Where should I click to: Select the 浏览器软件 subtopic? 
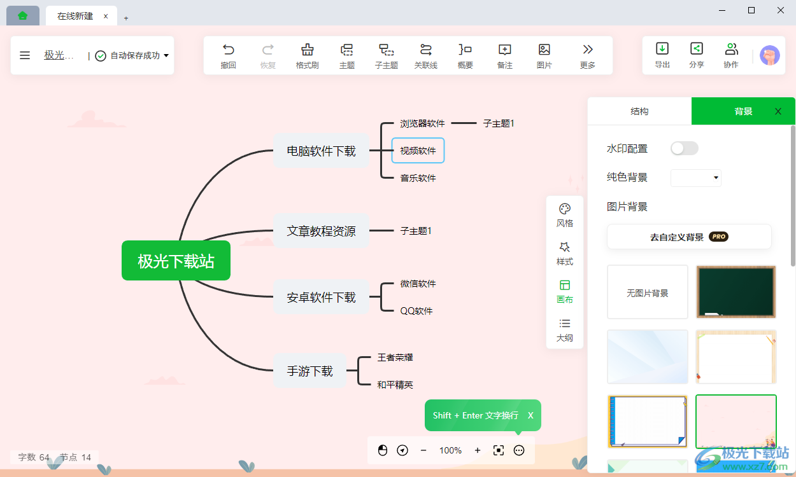(x=422, y=123)
